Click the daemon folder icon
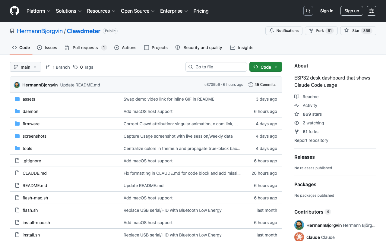The image size is (386, 241). (x=17, y=111)
